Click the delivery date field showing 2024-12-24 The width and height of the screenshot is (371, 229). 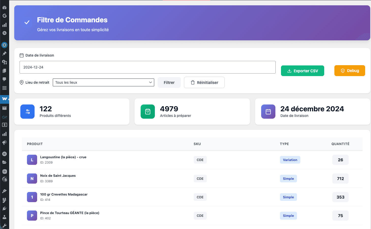147,67
